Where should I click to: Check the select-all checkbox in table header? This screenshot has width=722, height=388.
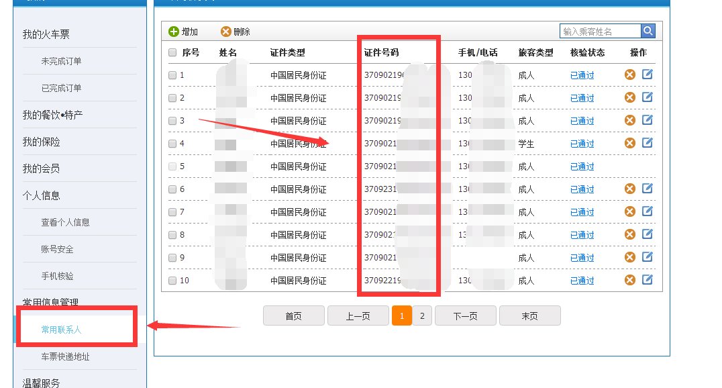172,53
